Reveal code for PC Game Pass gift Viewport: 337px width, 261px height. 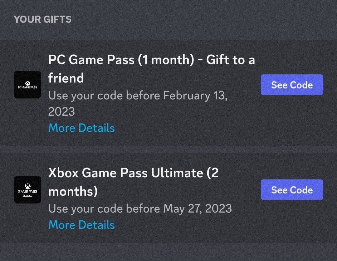click(x=292, y=85)
